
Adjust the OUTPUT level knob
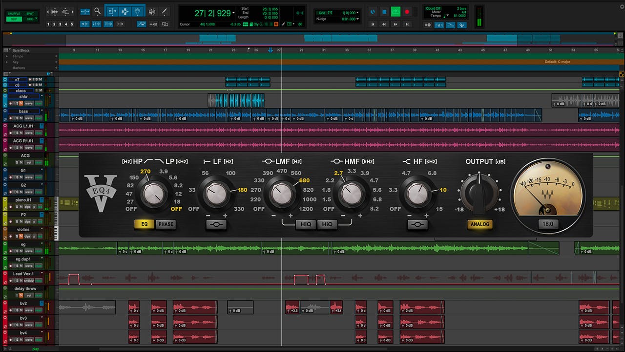click(479, 195)
